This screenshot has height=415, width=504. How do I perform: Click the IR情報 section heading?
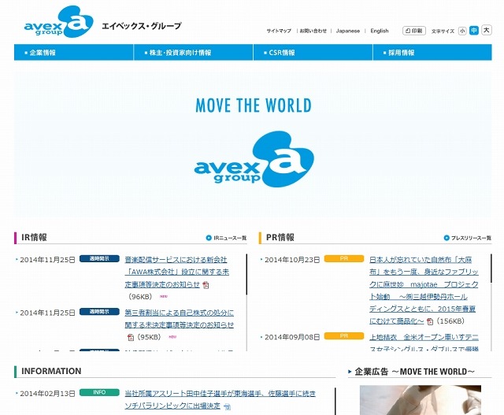click(x=34, y=237)
